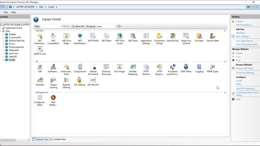Screen dimensions: 260x146
Task: Open ASP feature icon
Action: [40, 68]
